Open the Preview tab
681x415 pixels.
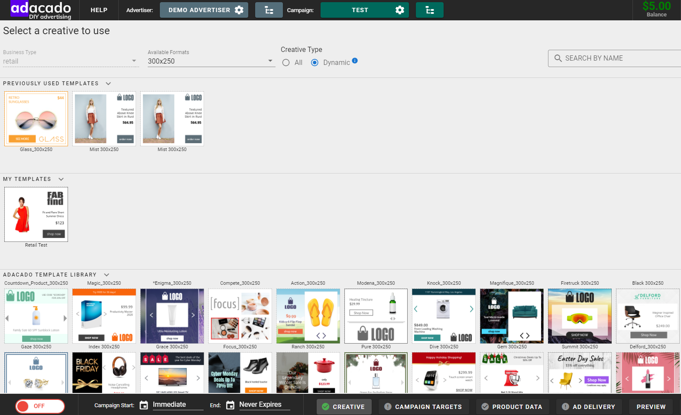651,407
